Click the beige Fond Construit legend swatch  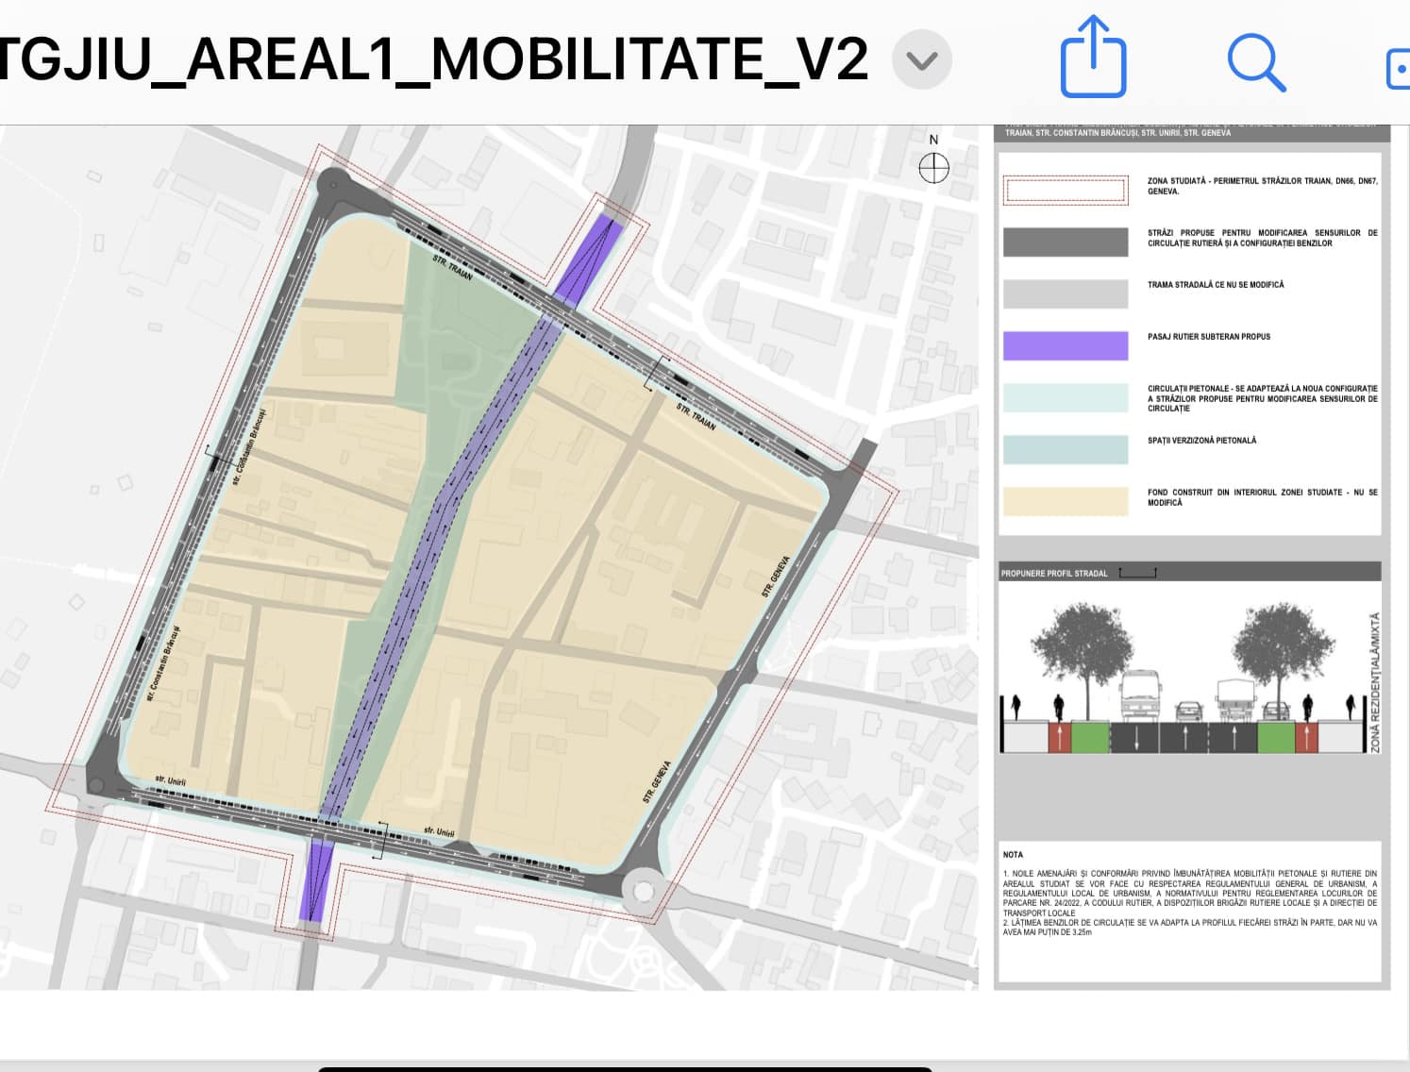[x=1065, y=501]
